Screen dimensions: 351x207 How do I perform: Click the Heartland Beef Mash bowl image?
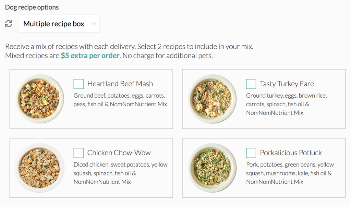click(x=40, y=99)
